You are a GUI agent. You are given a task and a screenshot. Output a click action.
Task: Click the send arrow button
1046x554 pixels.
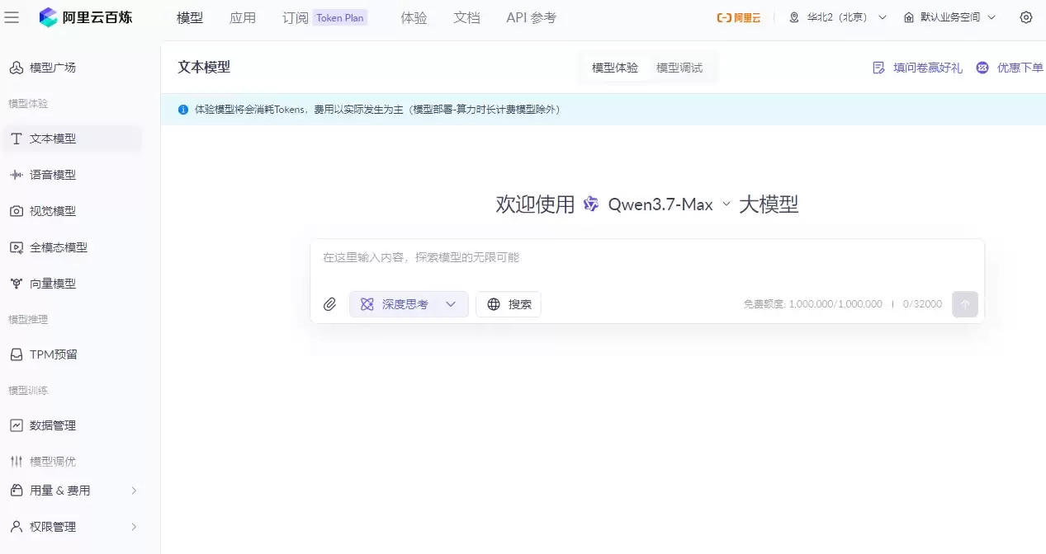[965, 304]
